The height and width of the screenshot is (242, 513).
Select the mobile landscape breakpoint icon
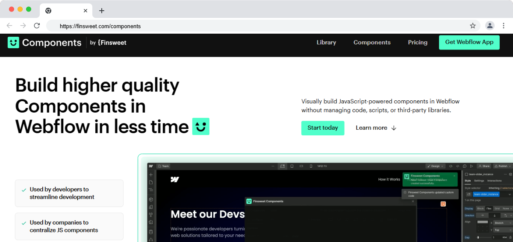coord(301,166)
